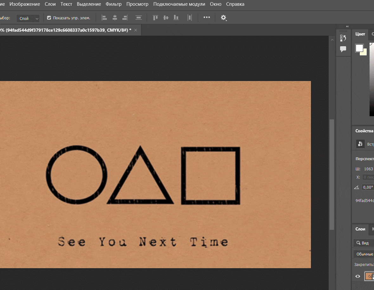Open the Вид layer filter dropdown
Image resolution: width=374 pixels, height=290 pixels.
(364, 243)
